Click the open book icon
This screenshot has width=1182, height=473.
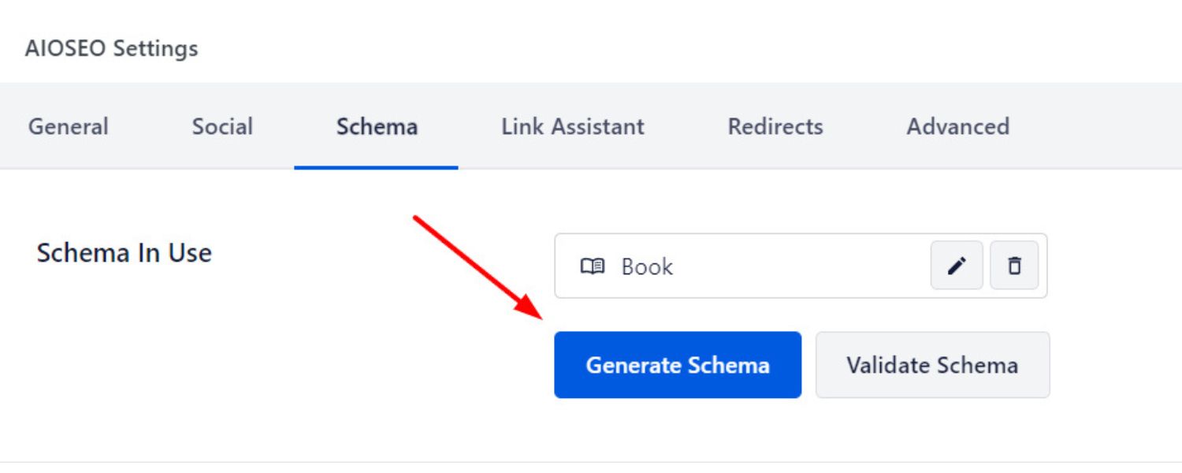click(593, 266)
